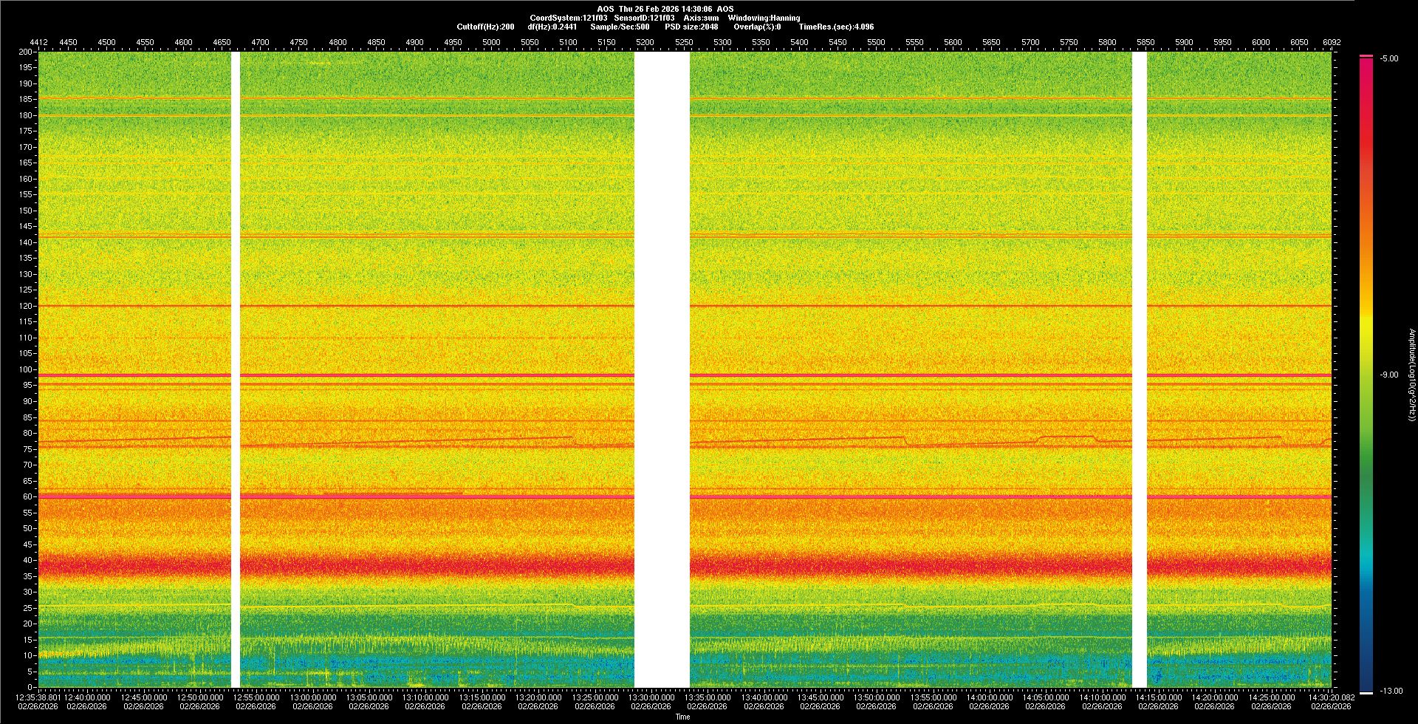Select the 12:35:38.801 start timestamp

[38, 697]
